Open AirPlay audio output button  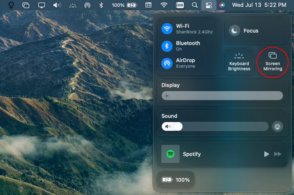277,126
